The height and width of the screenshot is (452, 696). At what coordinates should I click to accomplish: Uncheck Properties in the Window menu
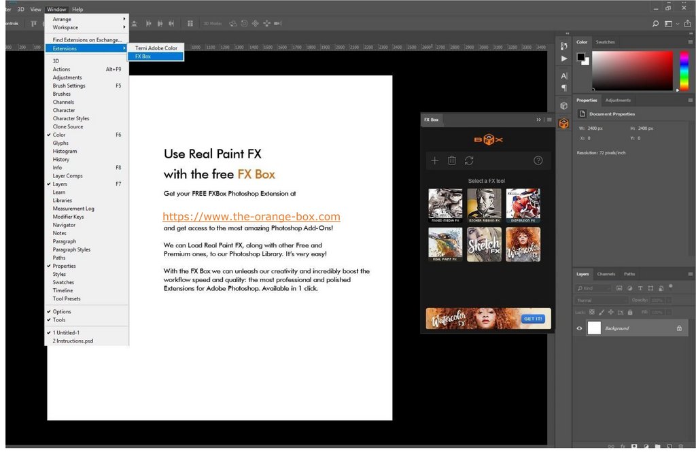click(64, 266)
